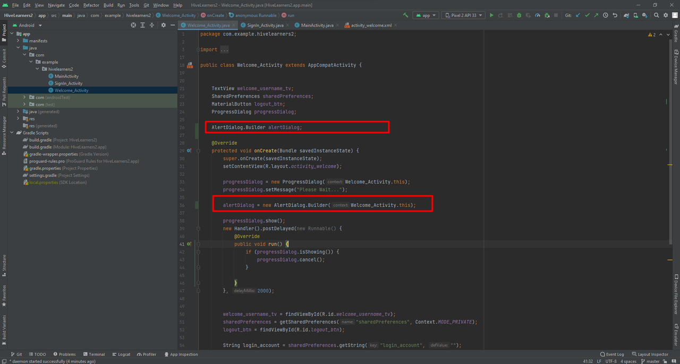Viewport: 680px width, 364px height.
Task: Open the Pixel 2 API 33 device dropdown
Action: coord(463,15)
